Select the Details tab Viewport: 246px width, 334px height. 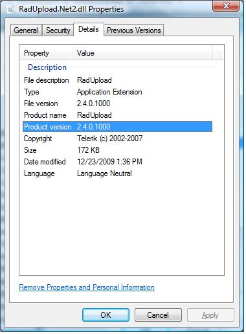(89, 29)
